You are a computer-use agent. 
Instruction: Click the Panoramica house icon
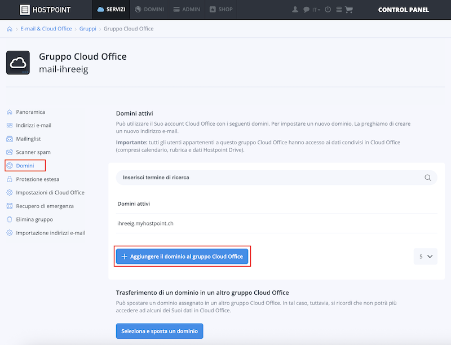click(10, 112)
